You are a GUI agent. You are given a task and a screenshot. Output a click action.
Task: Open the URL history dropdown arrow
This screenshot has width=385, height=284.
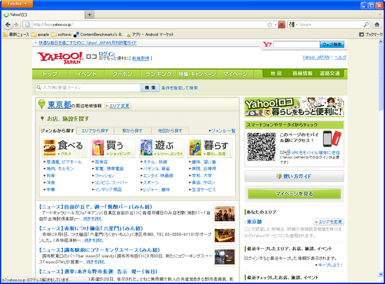(276, 24)
